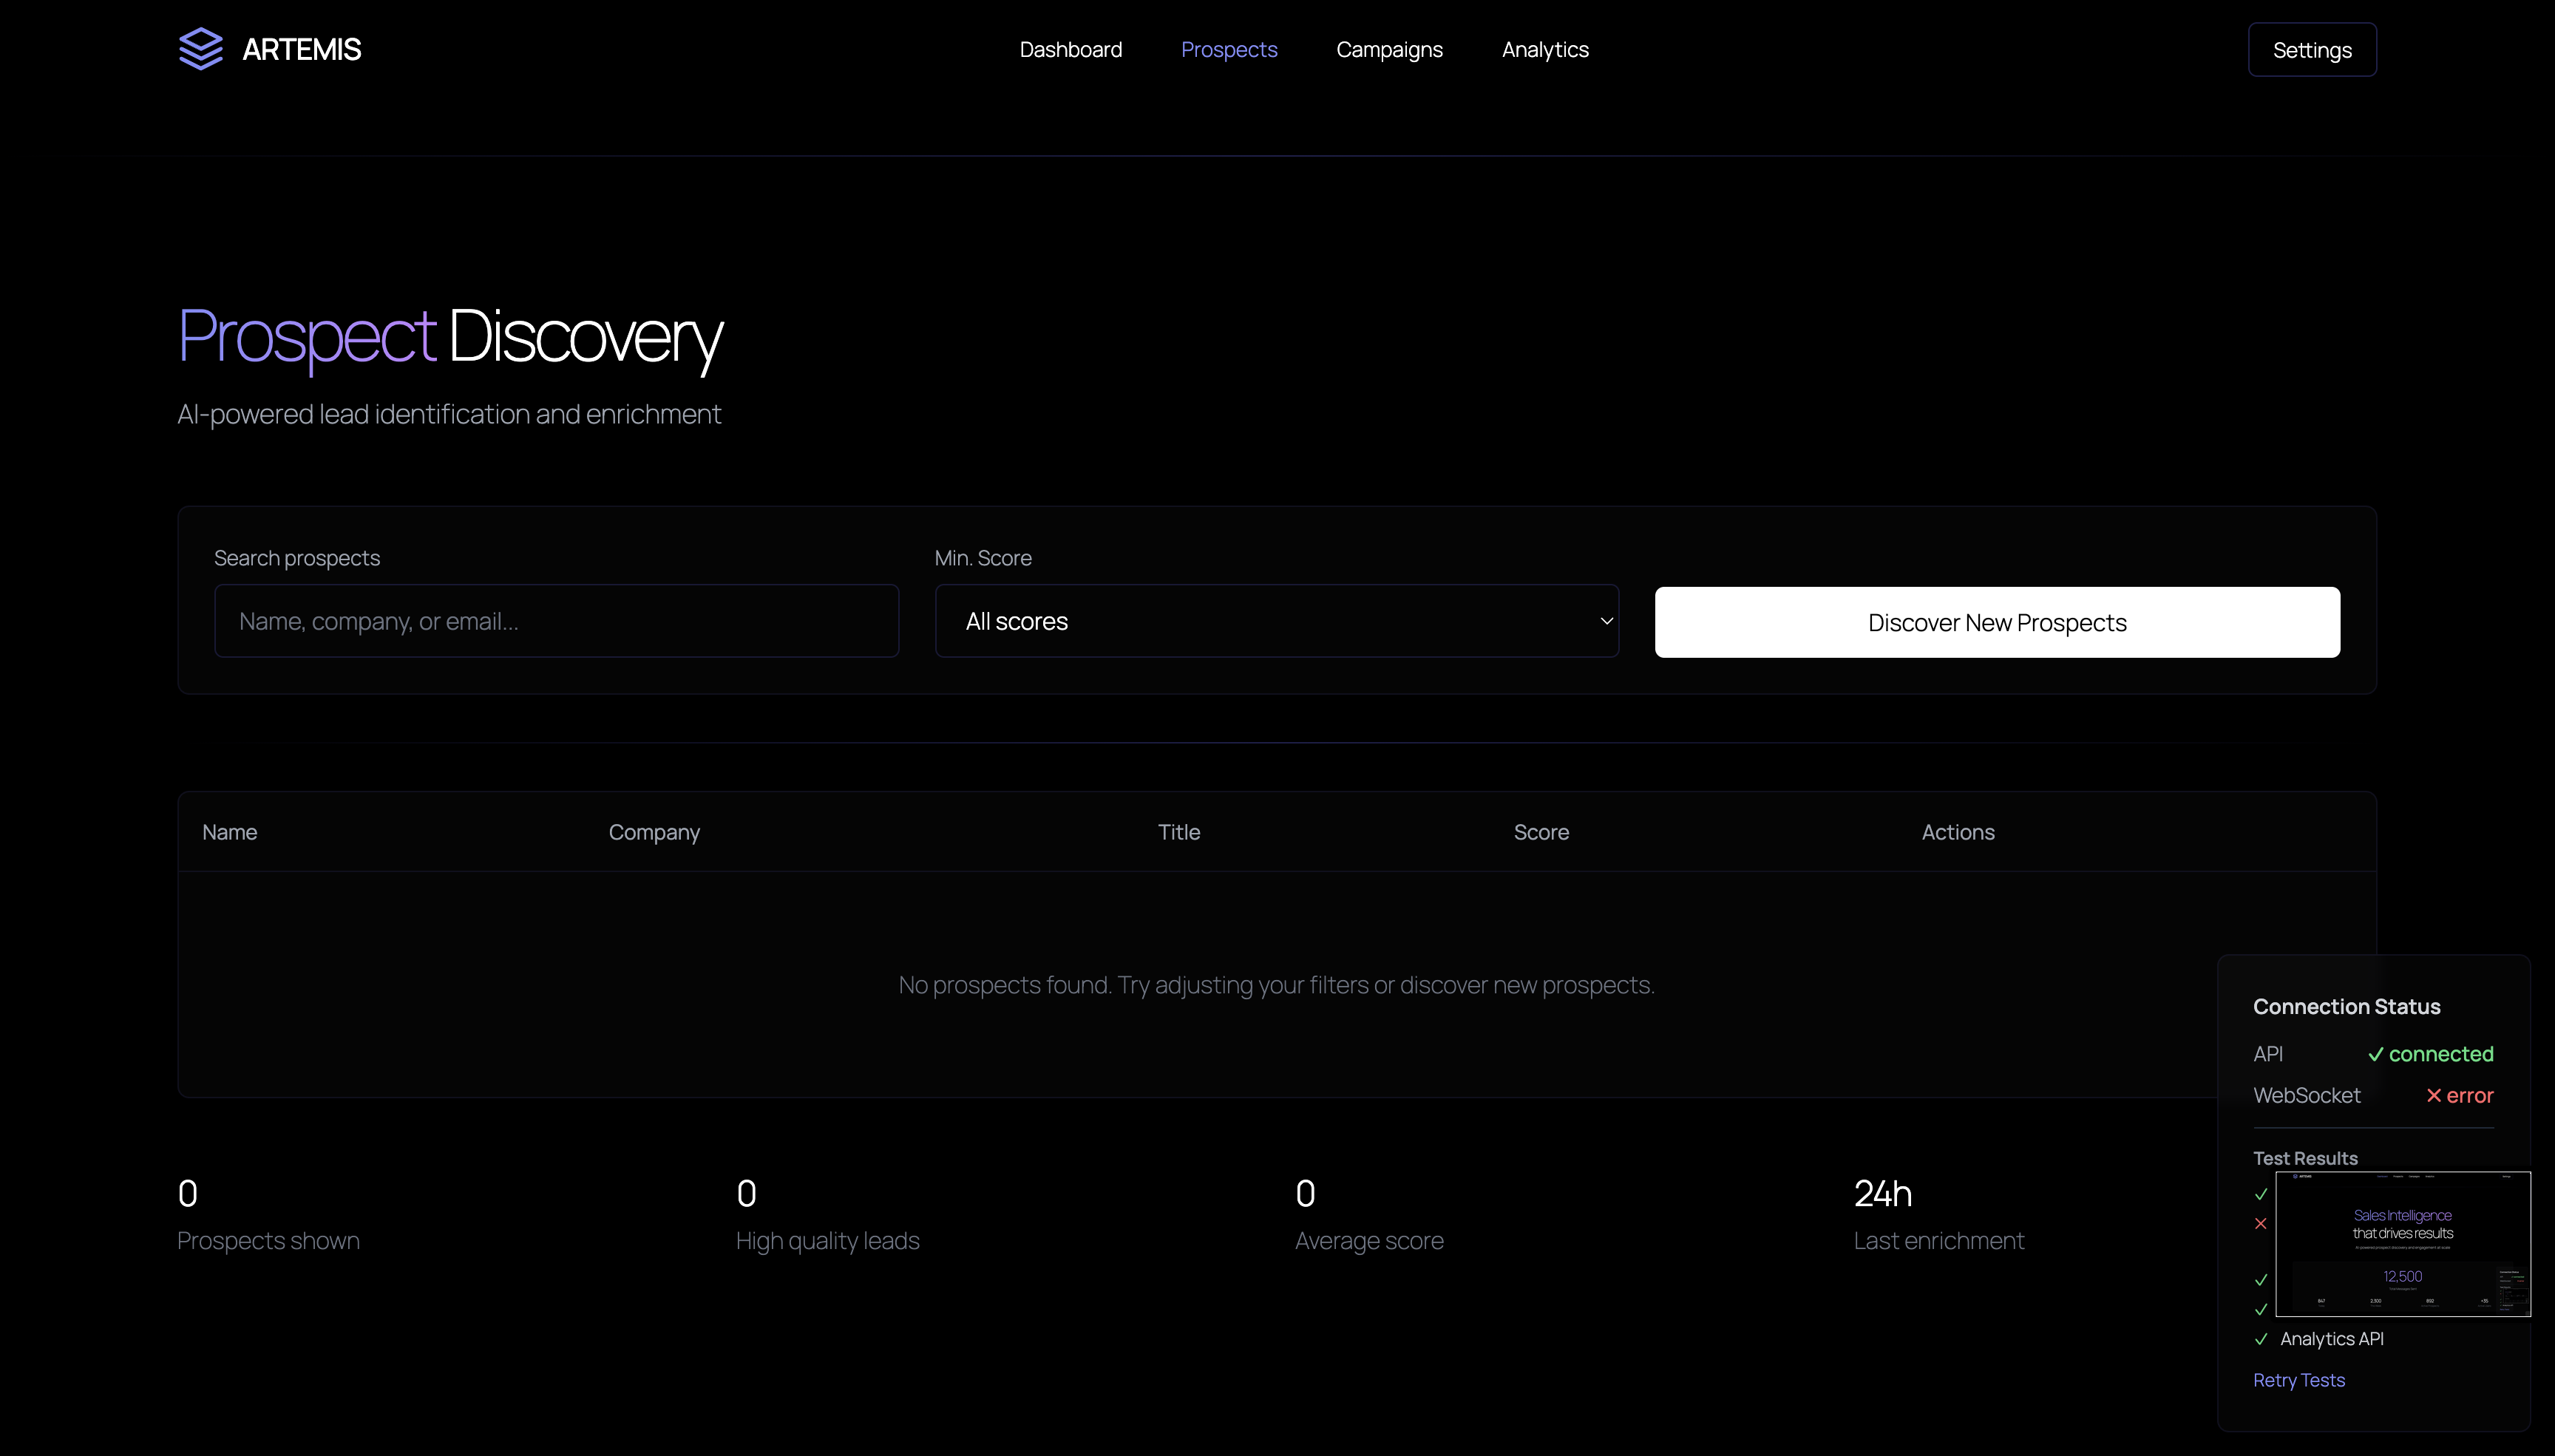Focus the Search prospects input field
The height and width of the screenshot is (1456, 2555).
tap(556, 621)
